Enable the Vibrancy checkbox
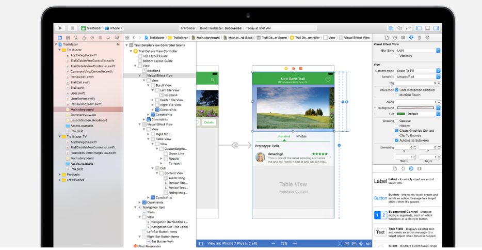The height and width of the screenshot is (250, 482). click(396, 56)
